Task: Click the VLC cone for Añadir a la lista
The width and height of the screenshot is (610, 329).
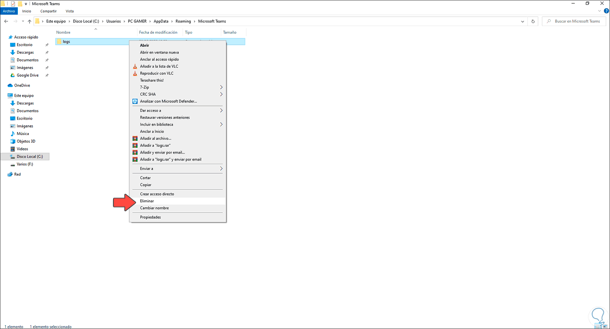Action: pyautogui.click(x=135, y=66)
